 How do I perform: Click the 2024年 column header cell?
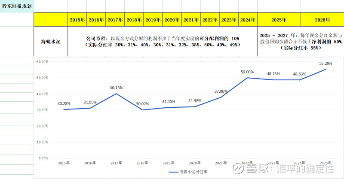[248, 20]
